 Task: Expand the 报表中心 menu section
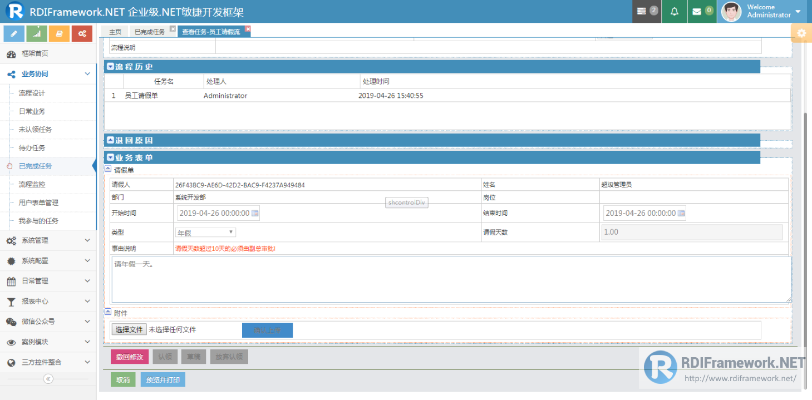[x=48, y=302]
